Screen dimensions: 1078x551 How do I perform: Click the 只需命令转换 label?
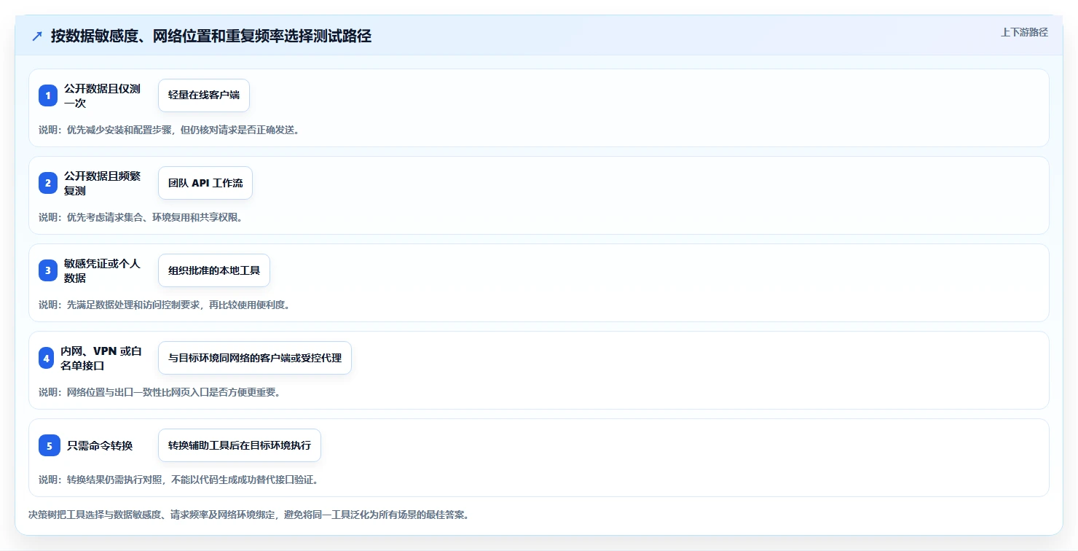click(x=100, y=445)
